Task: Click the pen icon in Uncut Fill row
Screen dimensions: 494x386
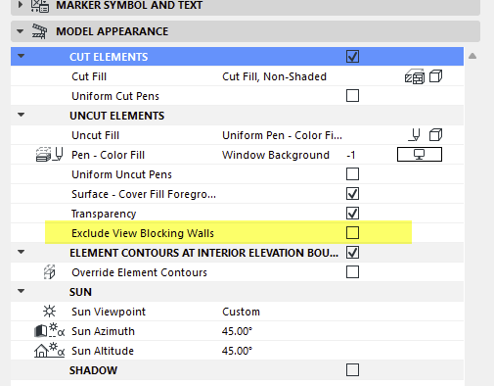Action: click(415, 135)
